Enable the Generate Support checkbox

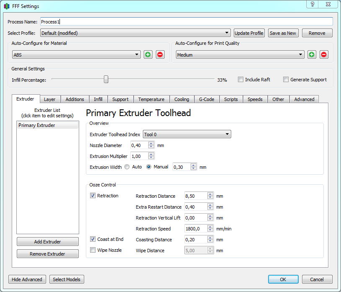pos(286,80)
